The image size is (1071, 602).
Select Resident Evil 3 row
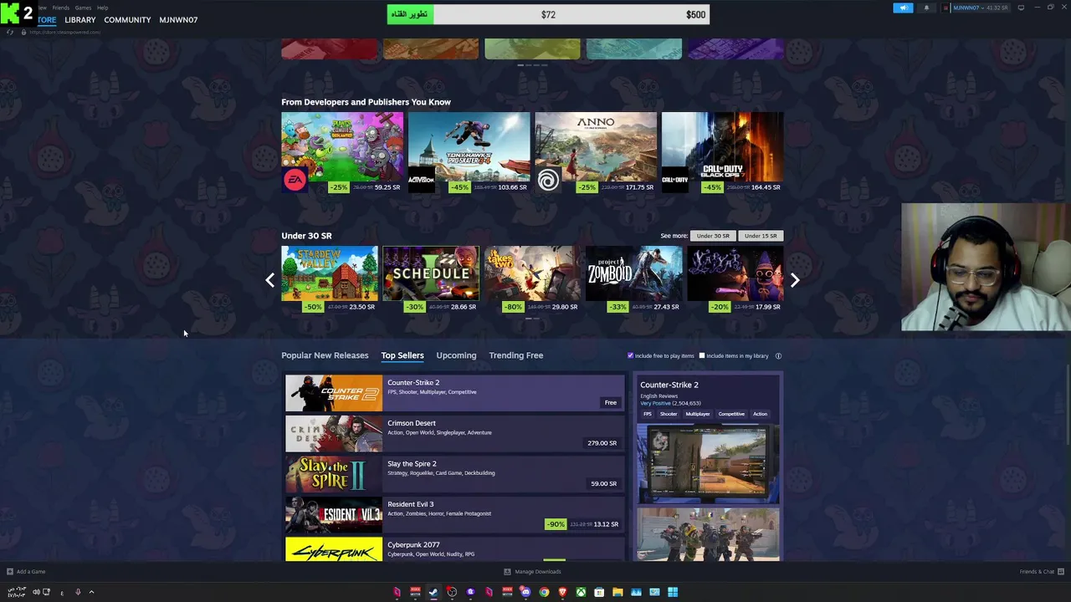pyautogui.click(x=455, y=515)
